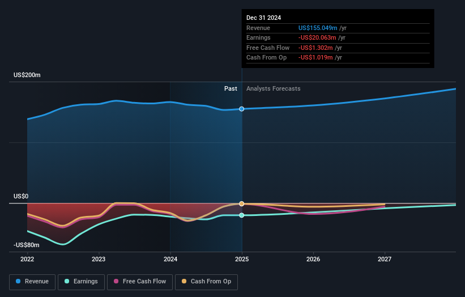The image size is (465, 297).
Task: Click the US$155.049m revenue value
Action: [318, 28]
